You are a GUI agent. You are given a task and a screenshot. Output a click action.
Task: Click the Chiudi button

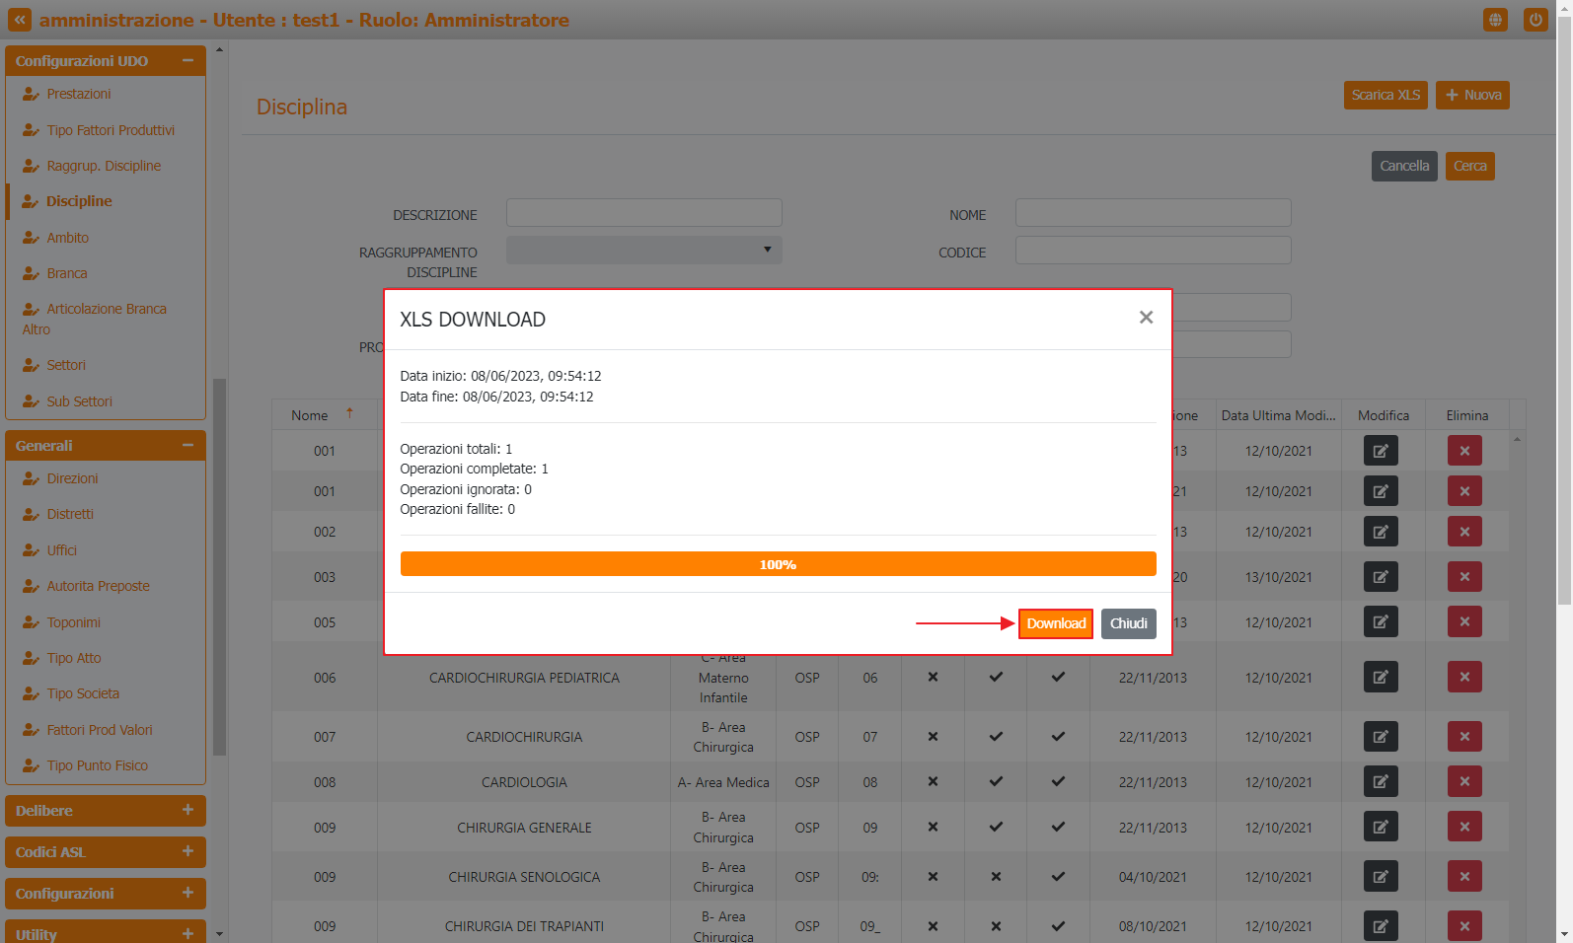click(1128, 623)
